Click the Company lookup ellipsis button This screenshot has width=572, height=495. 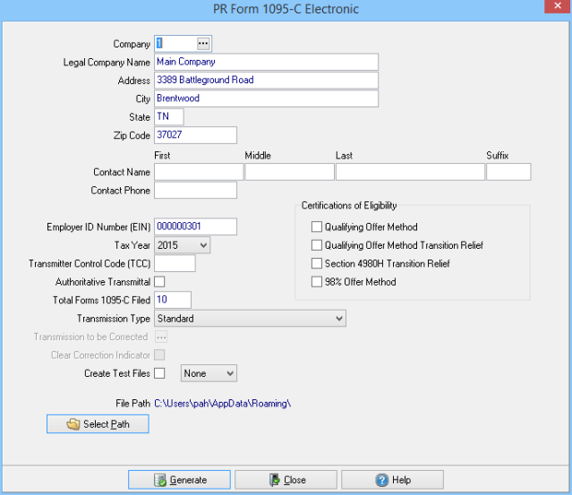click(203, 43)
